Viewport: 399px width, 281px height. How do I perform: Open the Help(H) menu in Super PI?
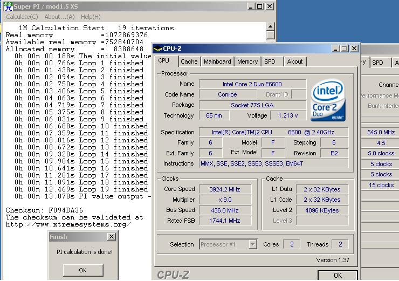pos(91,17)
